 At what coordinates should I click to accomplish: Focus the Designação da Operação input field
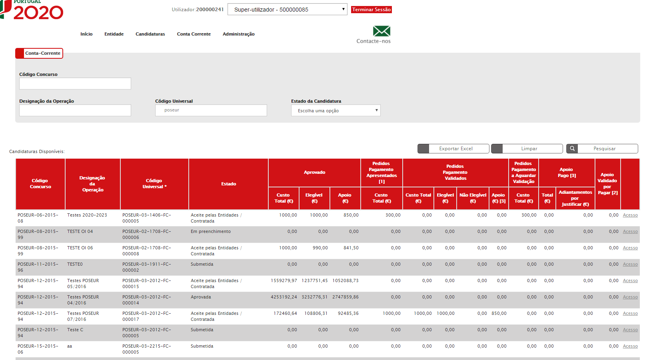[75, 110]
